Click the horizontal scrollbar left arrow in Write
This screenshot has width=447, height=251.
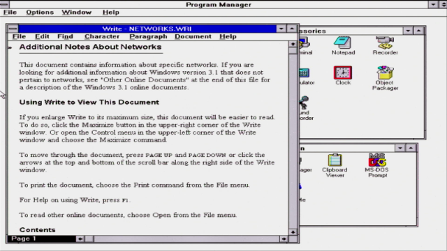tap(80, 238)
